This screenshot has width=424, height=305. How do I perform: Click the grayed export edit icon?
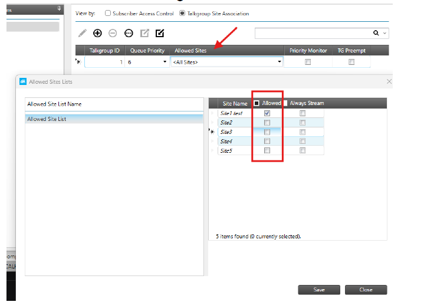[144, 33]
